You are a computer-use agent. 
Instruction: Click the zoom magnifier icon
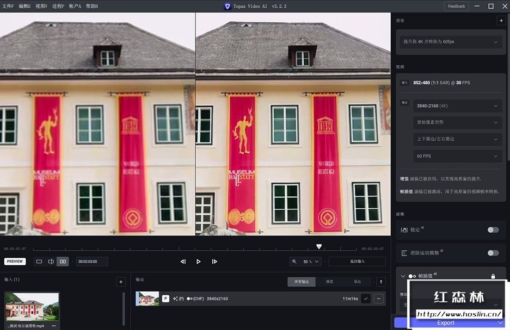tap(294, 261)
